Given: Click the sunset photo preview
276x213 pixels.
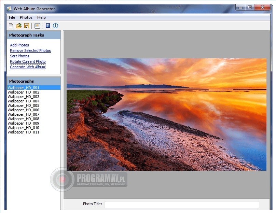Looking at the screenshot, I should point(166,114).
